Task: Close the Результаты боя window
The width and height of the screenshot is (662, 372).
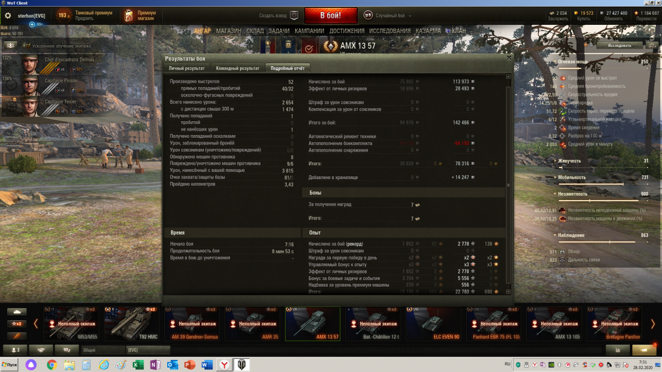Action: tap(509, 57)
